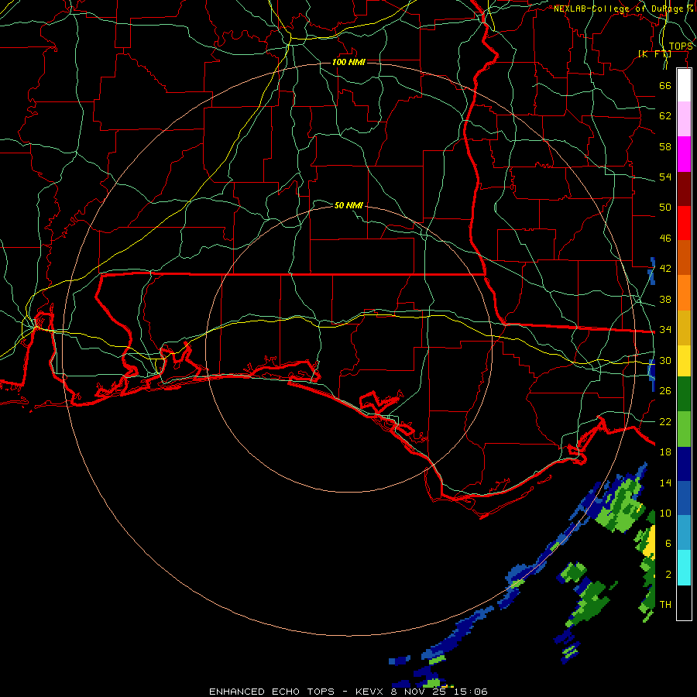The height and width of the screenshot is (697, 697).
Task: Click the 58 legend value
Action: tap(665, 146)
